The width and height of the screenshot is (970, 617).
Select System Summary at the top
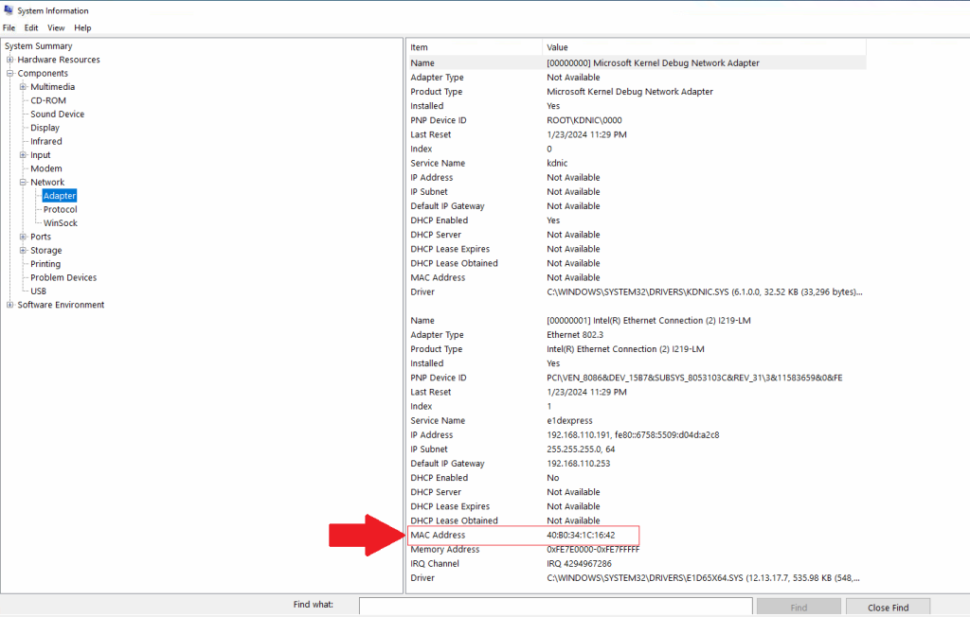pos(38,44)
